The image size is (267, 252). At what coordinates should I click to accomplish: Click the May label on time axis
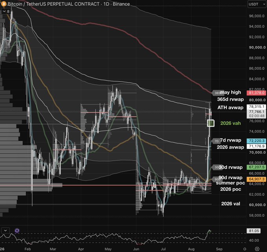click(x=108, y=249)
